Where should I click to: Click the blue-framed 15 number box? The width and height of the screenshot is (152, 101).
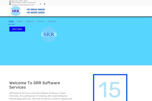pos(110,88)
